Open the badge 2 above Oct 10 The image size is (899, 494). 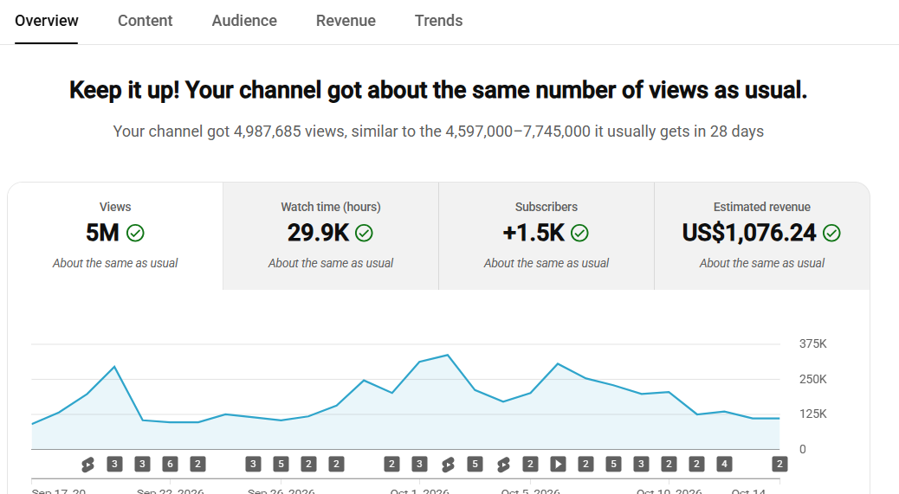point(669,465)
